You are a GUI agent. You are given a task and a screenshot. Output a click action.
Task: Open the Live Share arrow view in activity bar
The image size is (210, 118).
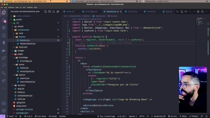4,81
